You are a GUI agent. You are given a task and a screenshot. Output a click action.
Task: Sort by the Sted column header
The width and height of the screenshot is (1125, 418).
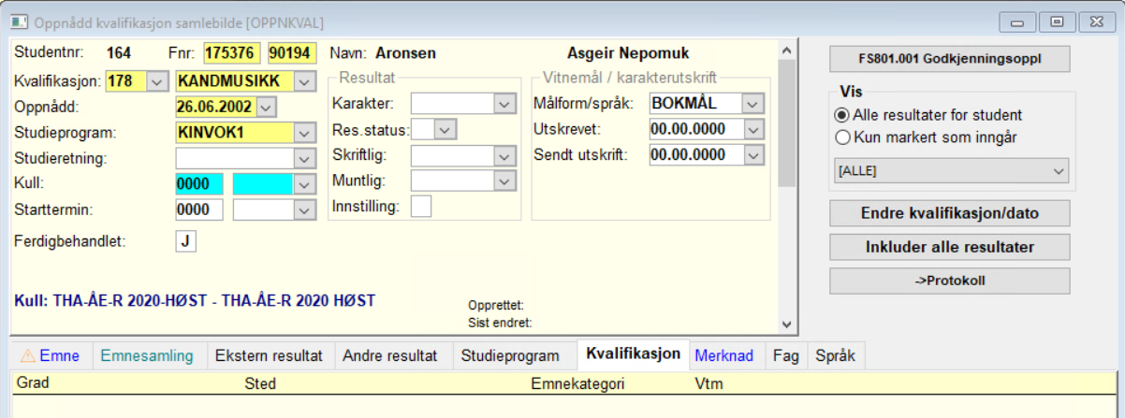coord(259,383)
